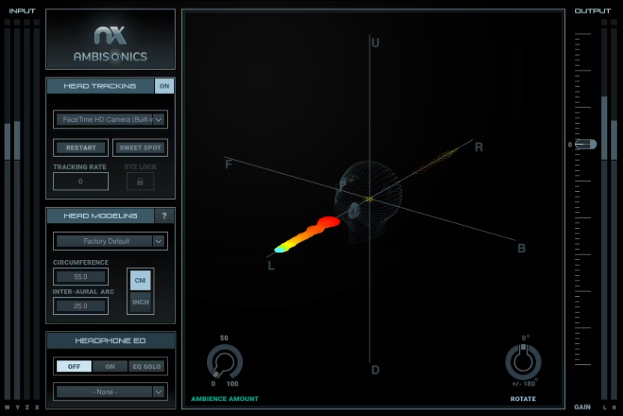This screenshot has height=416, width=623.
Task: Click the NX Ambisonics logo
Action: (x=110, y=44)
